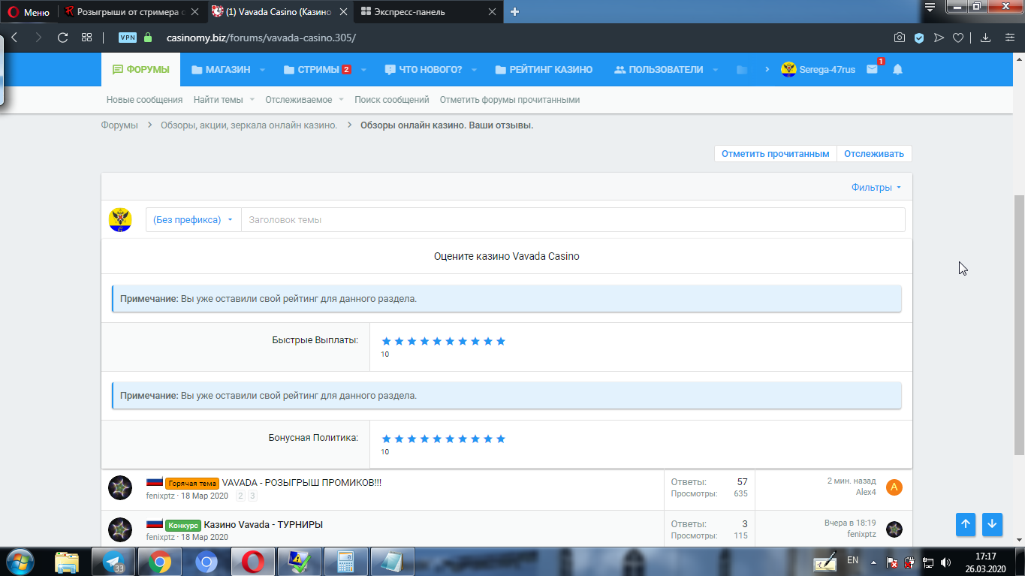Image resolution: width=1025 pixels, height=576 pixels.
Task: Open the ФОРУМЫ navigation item
Action: click(140, 69)
